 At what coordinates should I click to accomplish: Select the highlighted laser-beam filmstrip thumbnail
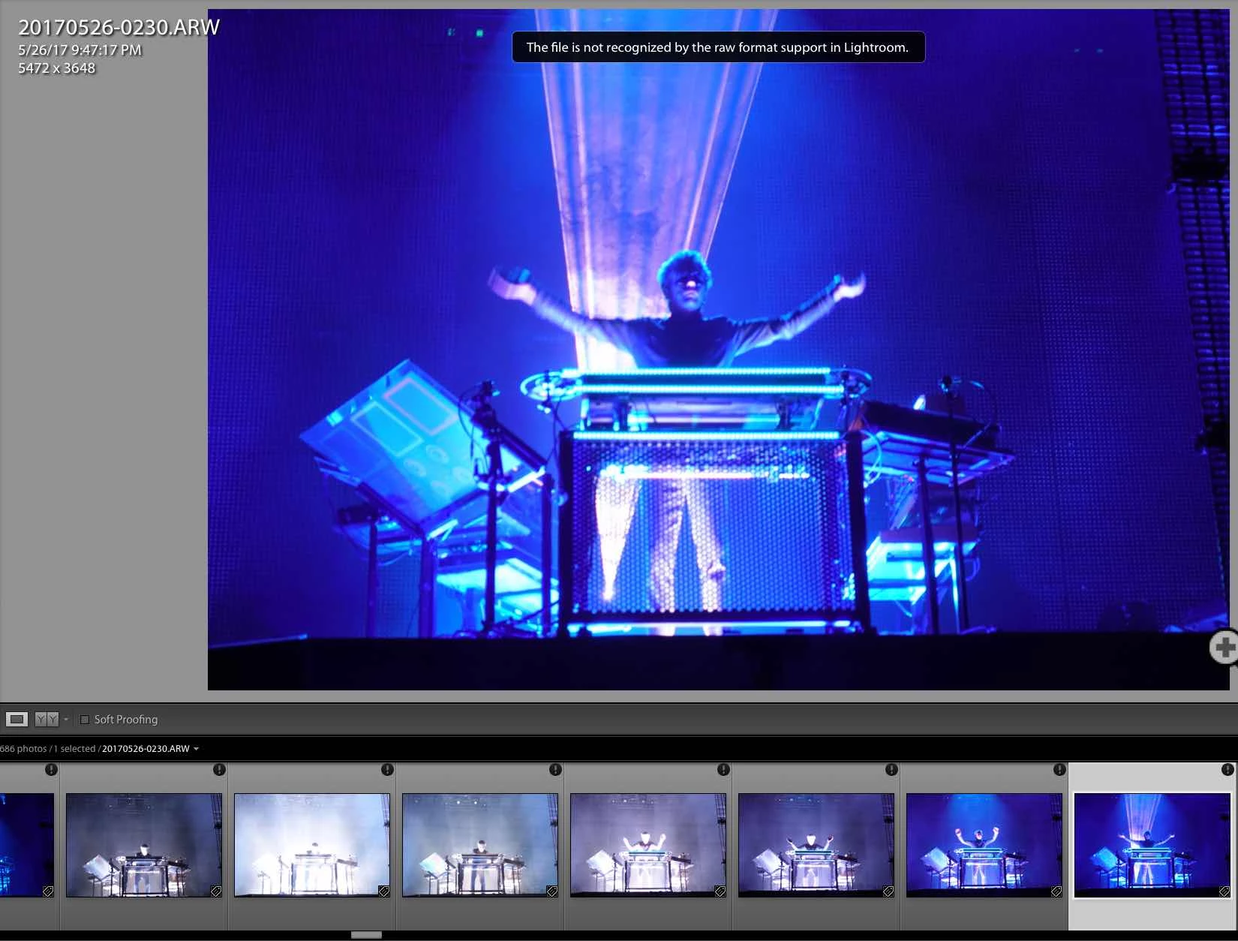click(1152, 845)
